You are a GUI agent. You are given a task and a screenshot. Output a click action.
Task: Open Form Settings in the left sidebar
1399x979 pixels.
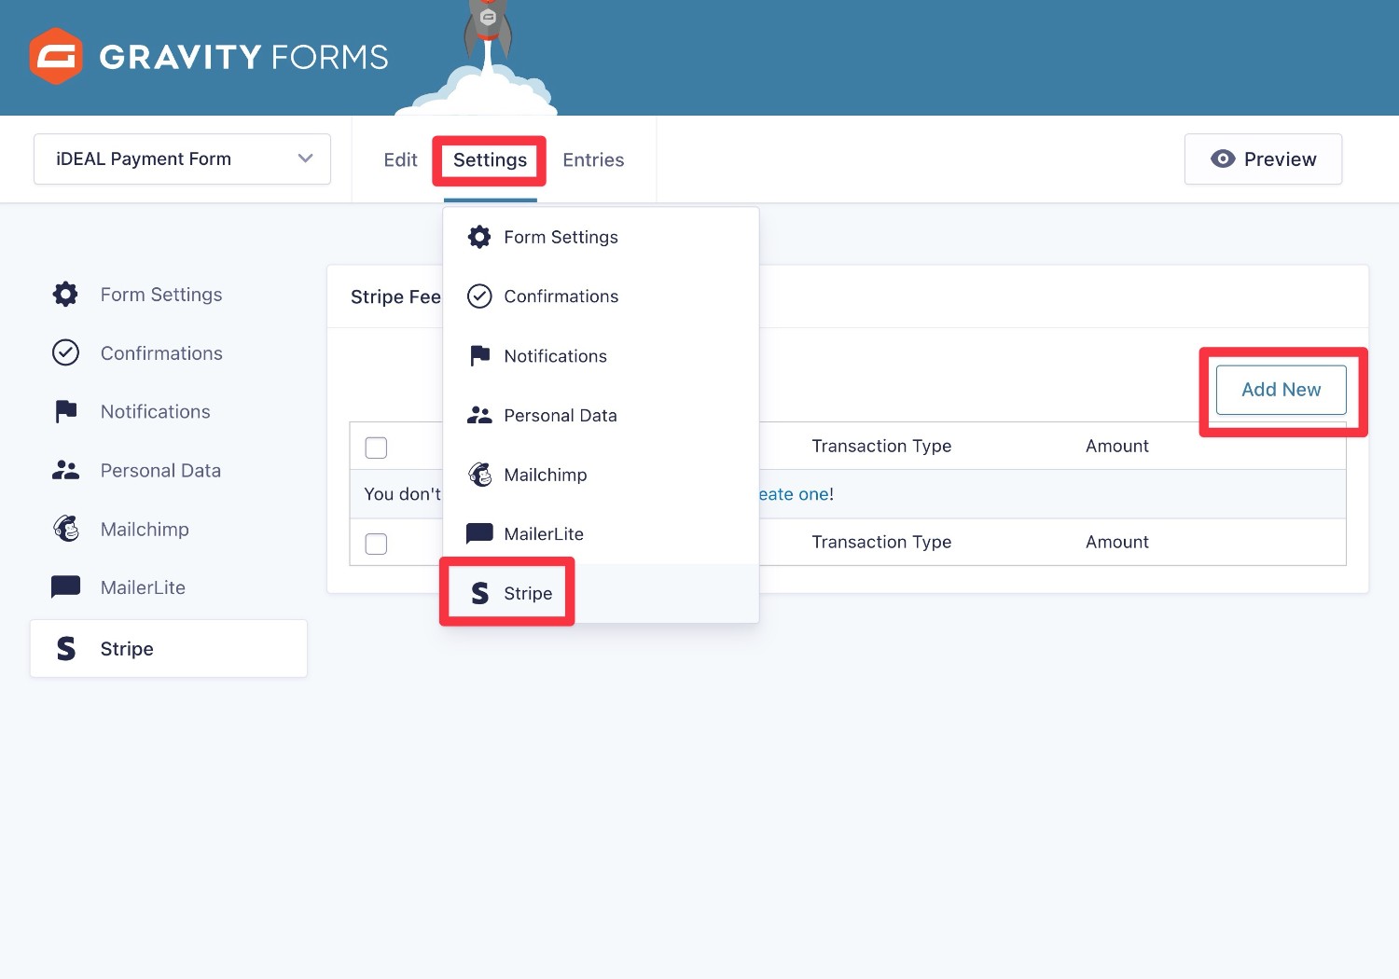(169, 295)
